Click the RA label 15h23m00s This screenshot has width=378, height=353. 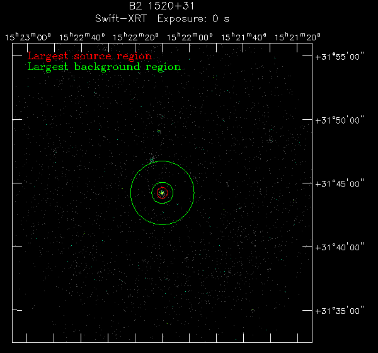[28, 37]
